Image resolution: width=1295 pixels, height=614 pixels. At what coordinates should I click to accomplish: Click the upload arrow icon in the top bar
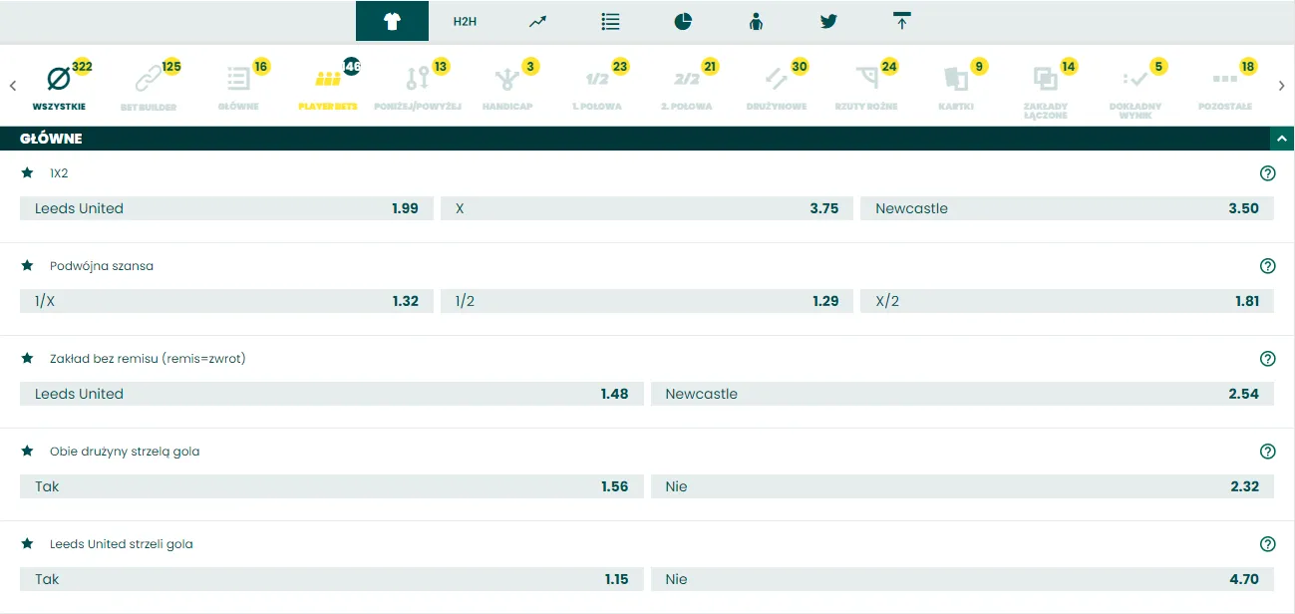(901, 20)
